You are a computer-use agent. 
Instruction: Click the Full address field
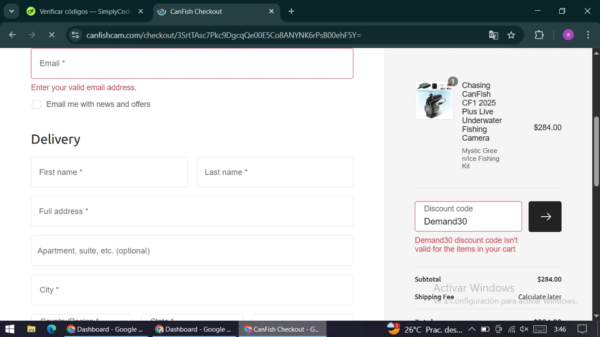point(192,211)
